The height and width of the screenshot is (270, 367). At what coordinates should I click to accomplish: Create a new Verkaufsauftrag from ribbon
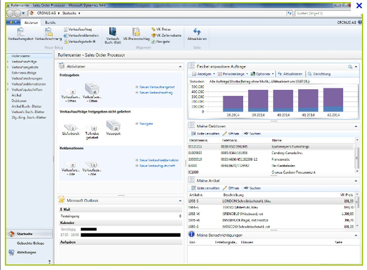click(x=78, y=29)
